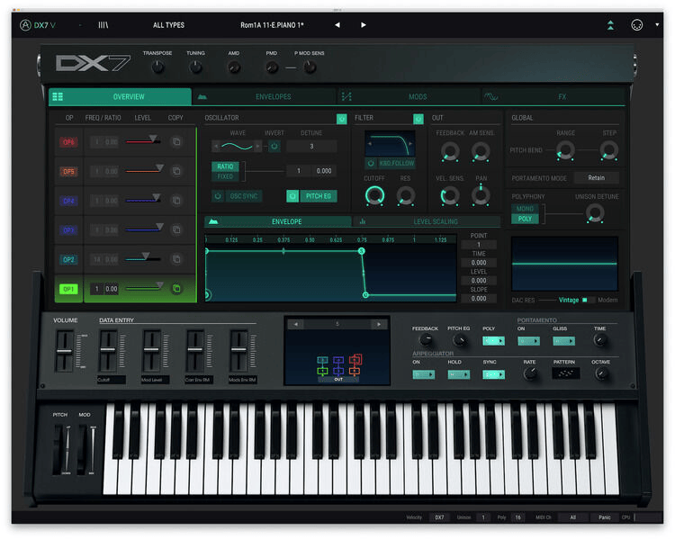Open Unison 1 voice count selector
Viewport: 675px width, 539px height.
[483, 517]
